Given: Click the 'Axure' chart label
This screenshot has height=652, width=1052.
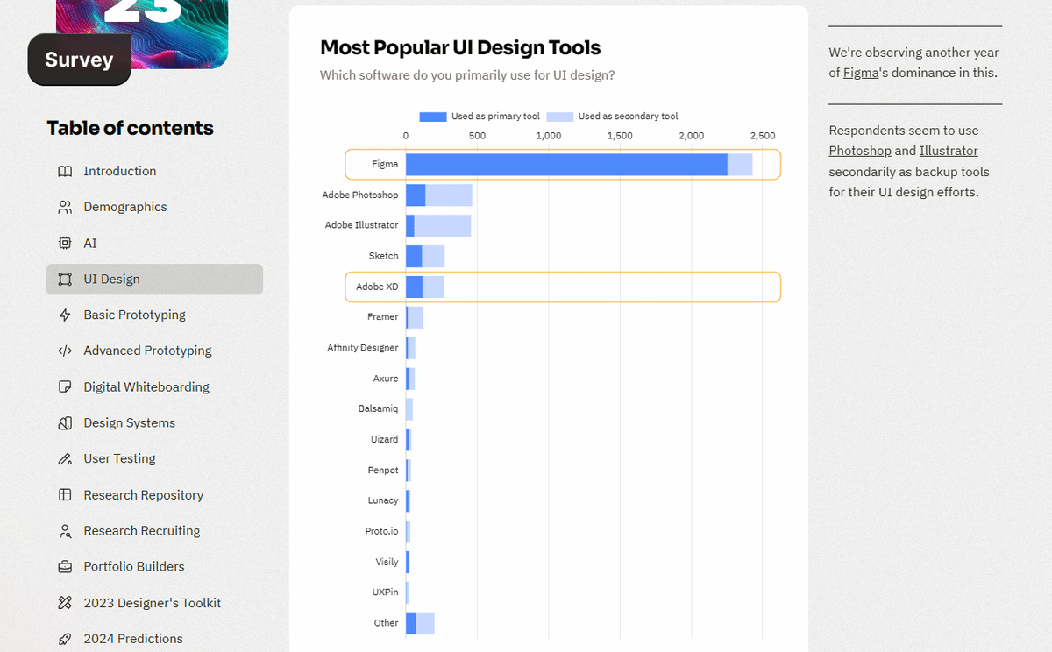Looking at the screenshot, I should [386, 379].
